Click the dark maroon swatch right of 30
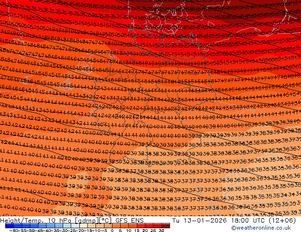The height and width of the screenshot is (232, 301). click(166, 226)
